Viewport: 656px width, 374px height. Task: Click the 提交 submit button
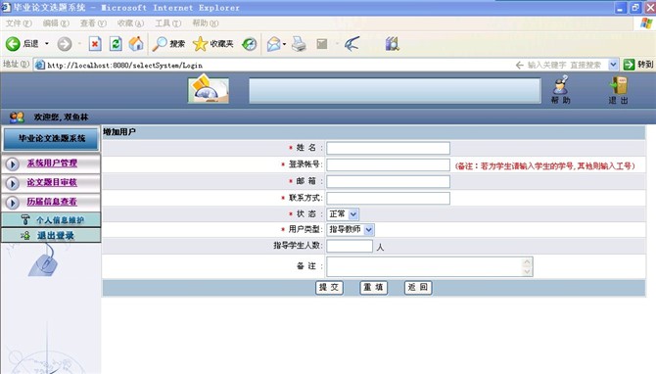click(x=329, y=288)
